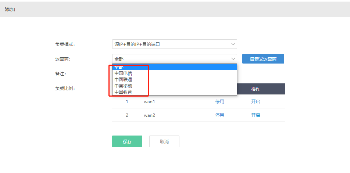Click row number 2 of the table
Screen dimensions: 350x173
point(127,115)
